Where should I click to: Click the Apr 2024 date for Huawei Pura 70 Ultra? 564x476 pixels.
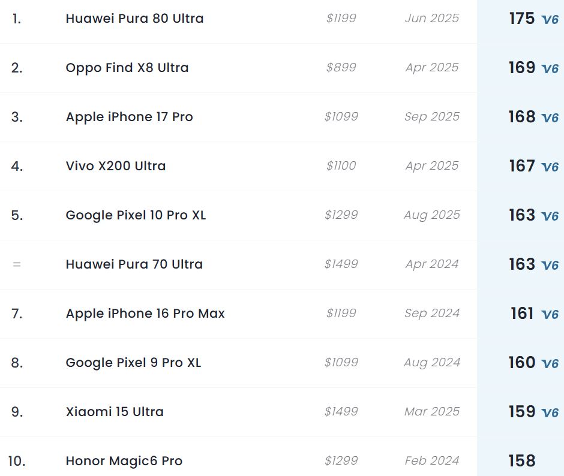click(431, 264)
